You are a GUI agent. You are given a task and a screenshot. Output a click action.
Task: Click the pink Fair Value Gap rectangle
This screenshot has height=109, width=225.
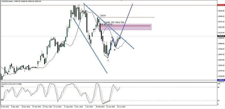click(x=125, y=27)
